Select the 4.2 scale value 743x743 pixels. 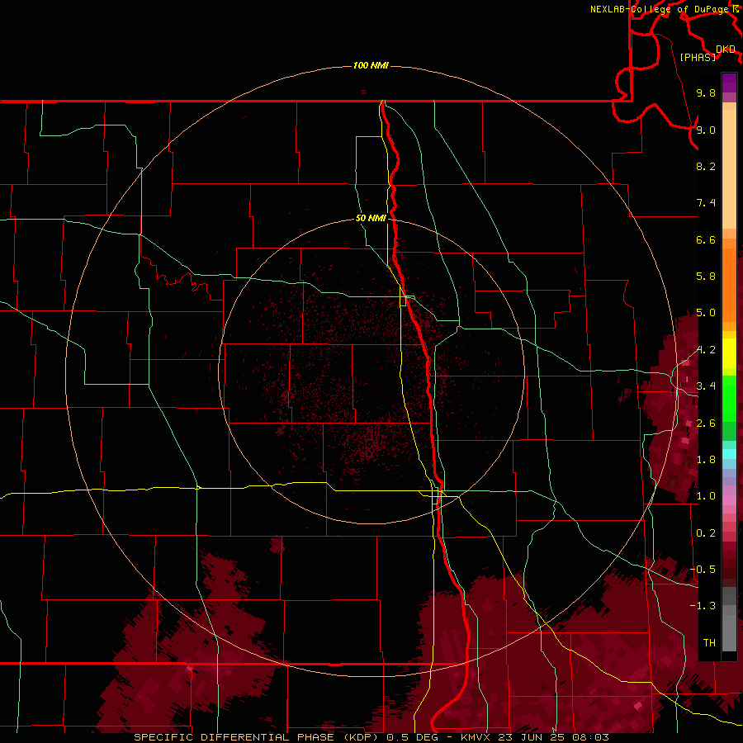[706, 350]
